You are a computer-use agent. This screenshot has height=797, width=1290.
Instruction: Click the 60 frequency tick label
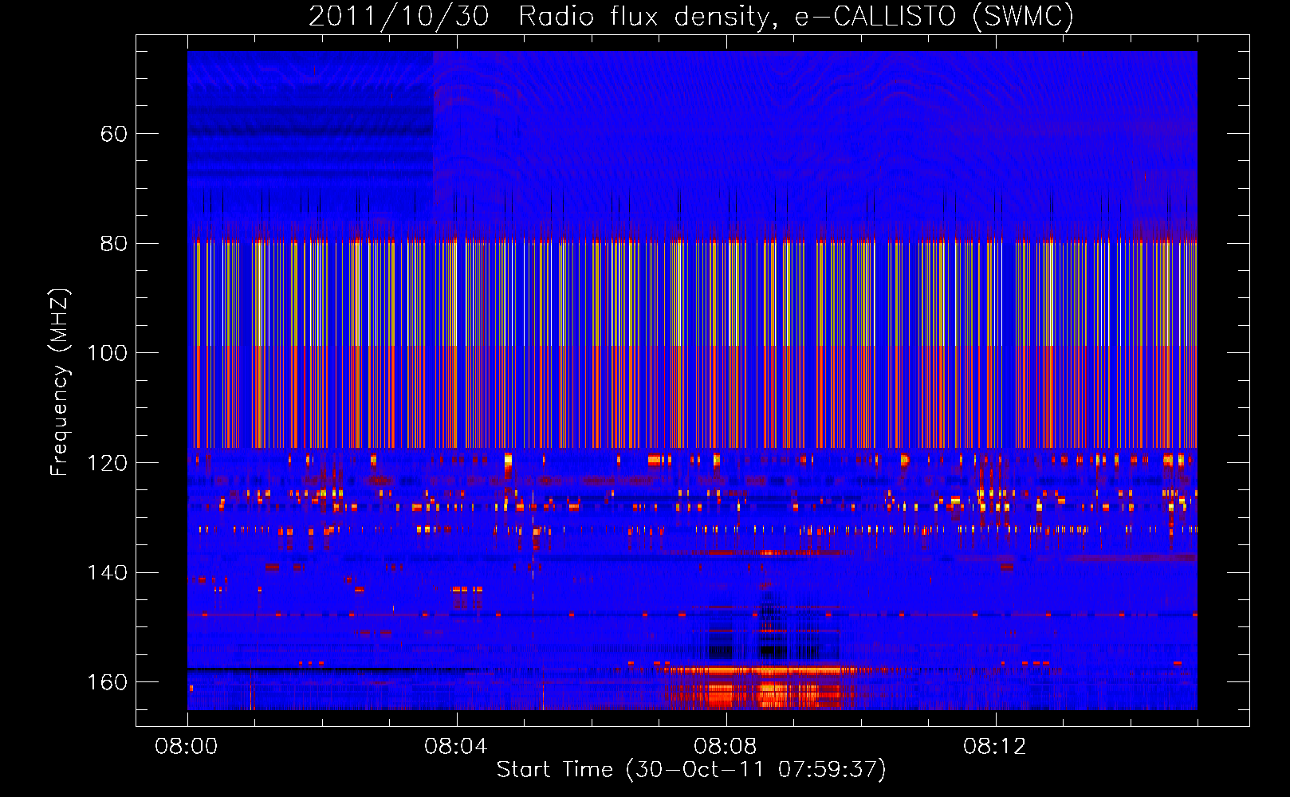[x=114, y=134]
